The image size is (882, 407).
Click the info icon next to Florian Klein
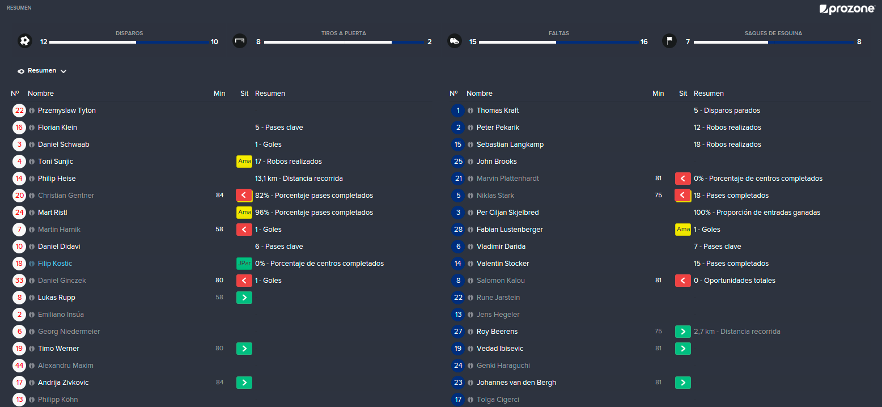point(32,128)
